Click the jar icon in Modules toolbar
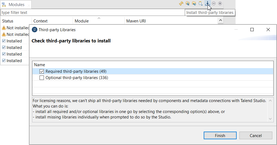Screen dimensions: 277x145 point(201,4)
